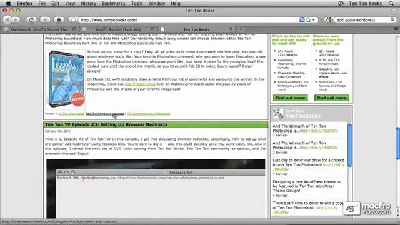Bookmark this page with the star icon
400x225 pixels.
[x=308, y=20]
